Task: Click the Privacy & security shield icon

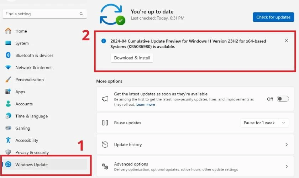Action: (8, 152)
